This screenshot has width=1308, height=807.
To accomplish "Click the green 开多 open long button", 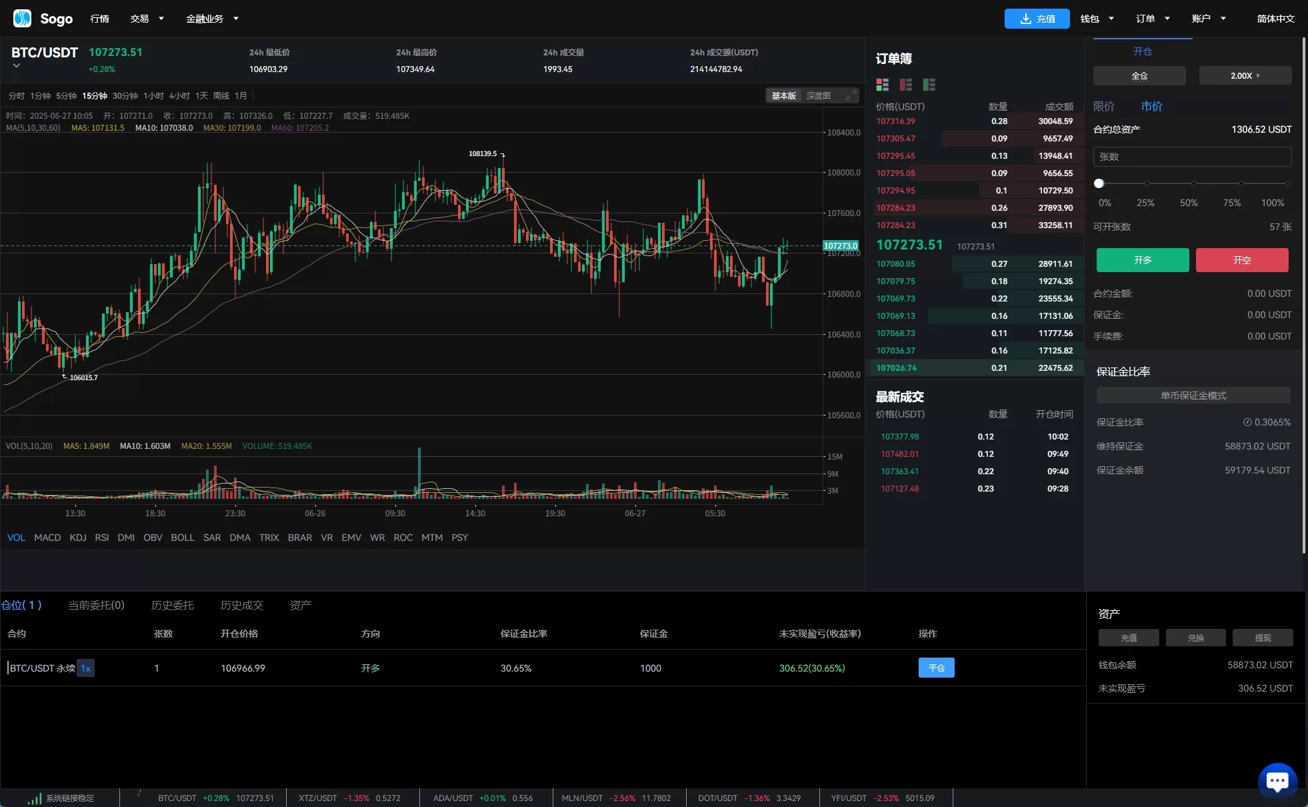I will pyautogui.click(x=1142, y=260).
